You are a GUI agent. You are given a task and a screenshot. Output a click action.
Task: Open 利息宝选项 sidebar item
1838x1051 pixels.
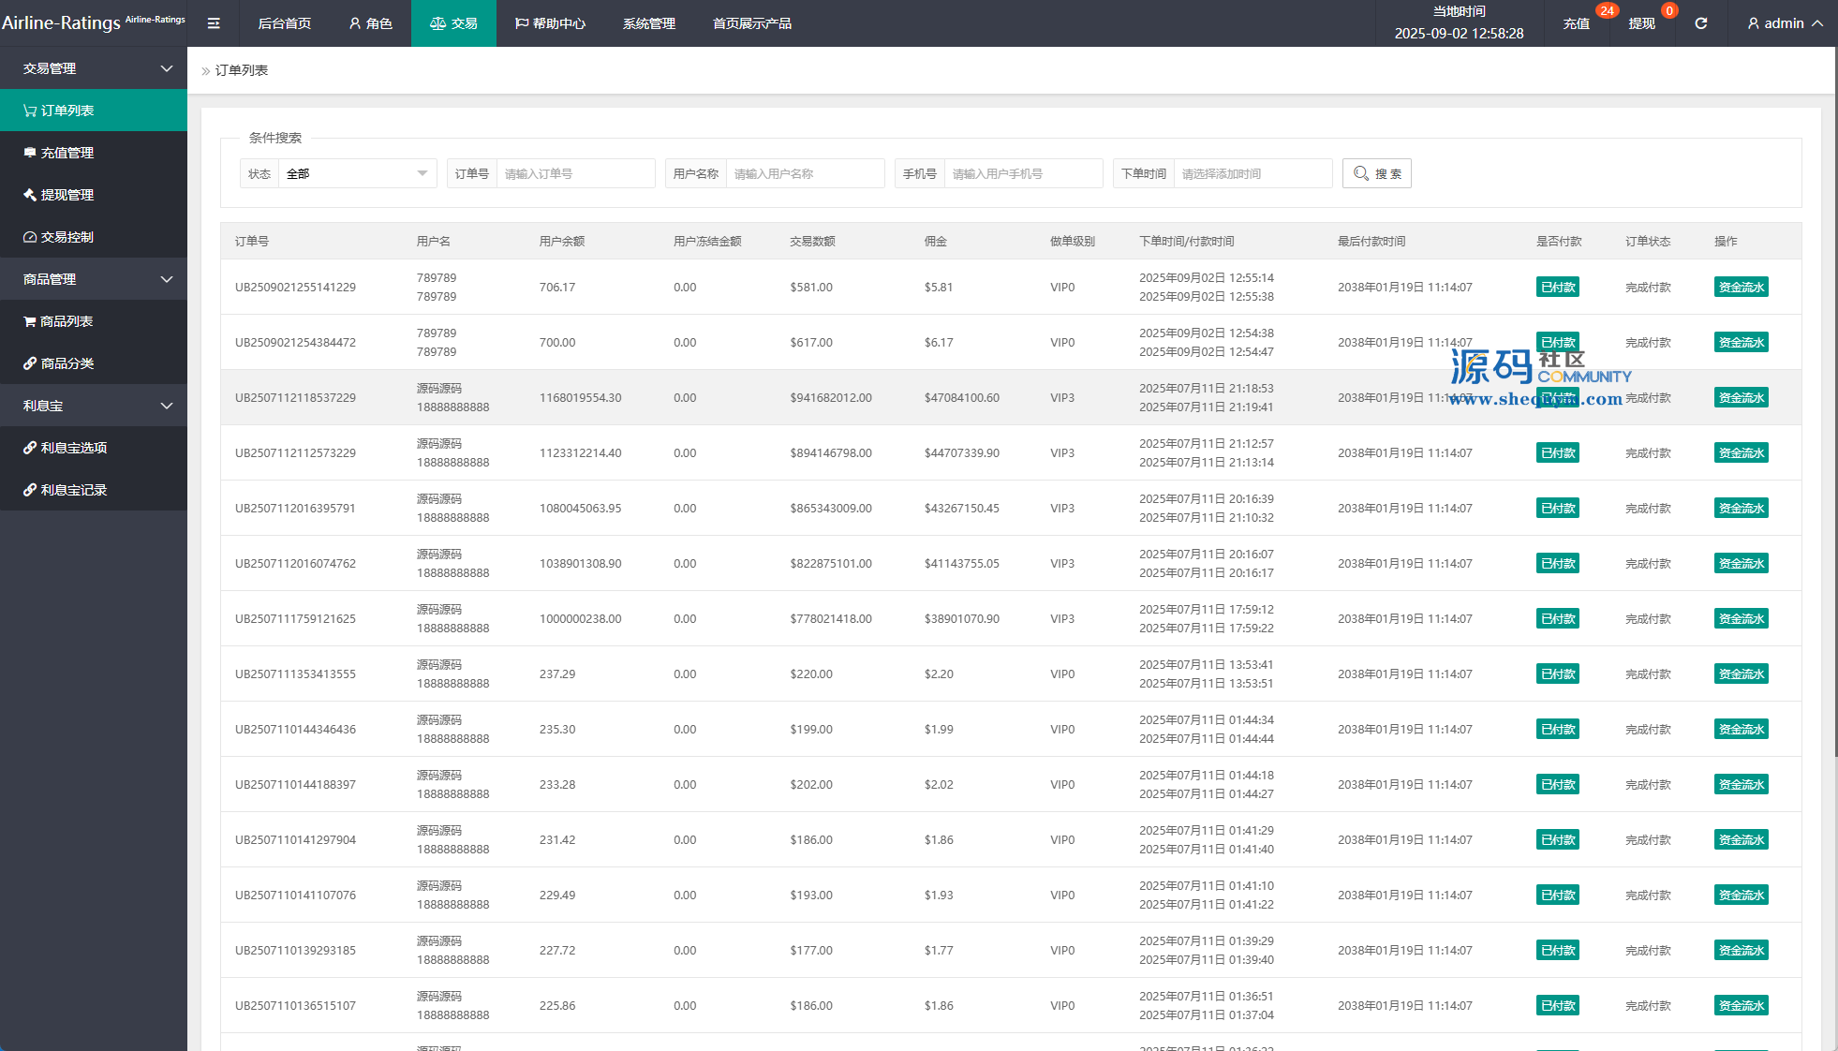74,448
